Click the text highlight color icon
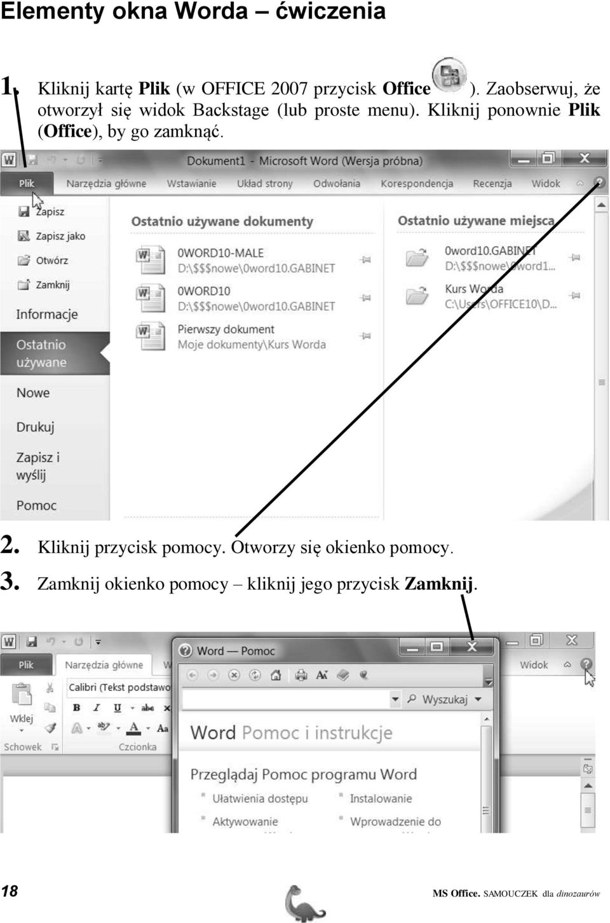Image resolution: width=610 pixels, height=923 pixels. point(103,728)
